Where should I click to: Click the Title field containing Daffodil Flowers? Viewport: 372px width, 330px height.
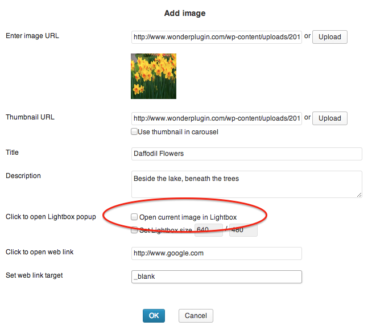click(x=246, y=154)
